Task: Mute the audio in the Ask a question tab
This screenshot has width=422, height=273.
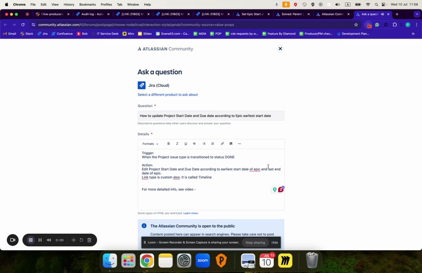Action: [x=383, y=14]
